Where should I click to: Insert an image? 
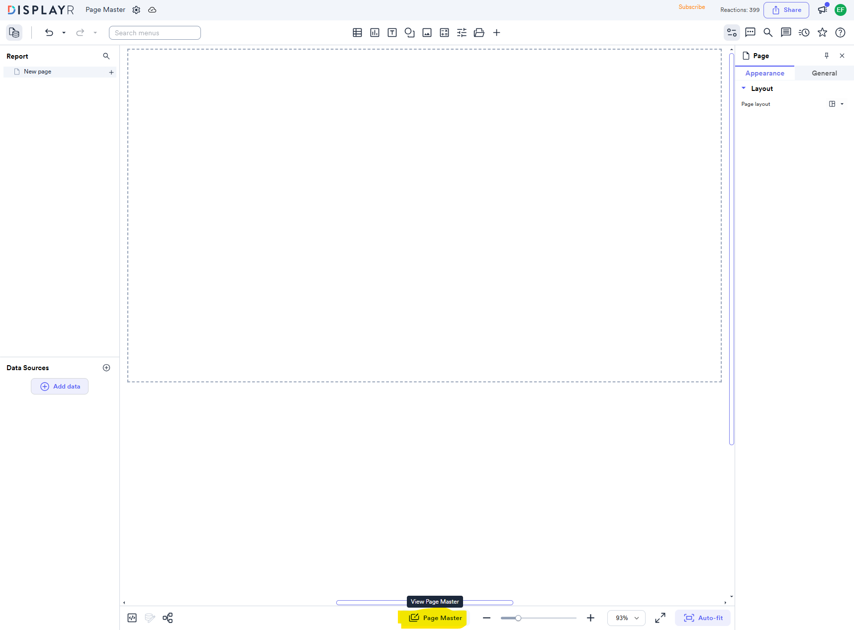(x=427, y=32)
